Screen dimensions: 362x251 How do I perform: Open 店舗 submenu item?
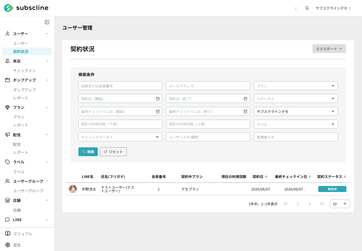[17, 210]
